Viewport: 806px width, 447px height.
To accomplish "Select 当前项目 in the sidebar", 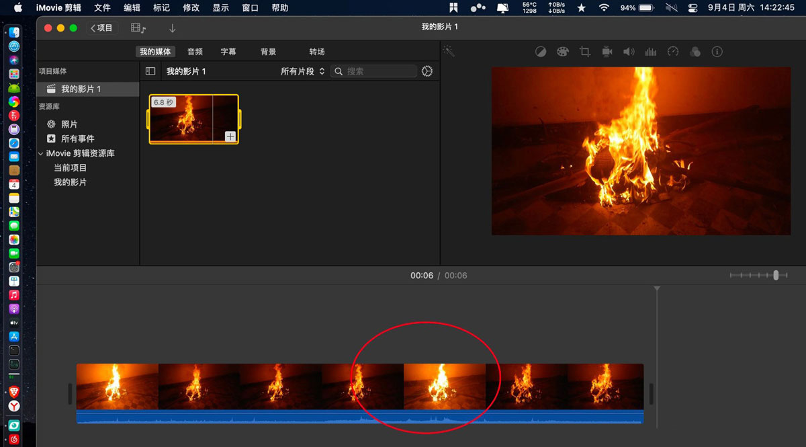I will coord(71,168).
